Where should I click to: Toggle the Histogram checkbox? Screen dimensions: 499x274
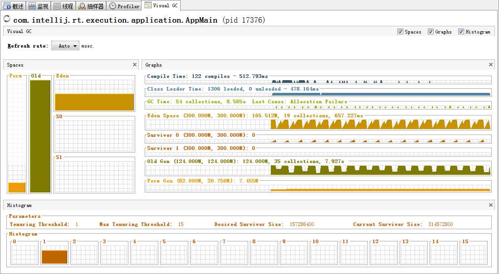(x=461, y=31)
